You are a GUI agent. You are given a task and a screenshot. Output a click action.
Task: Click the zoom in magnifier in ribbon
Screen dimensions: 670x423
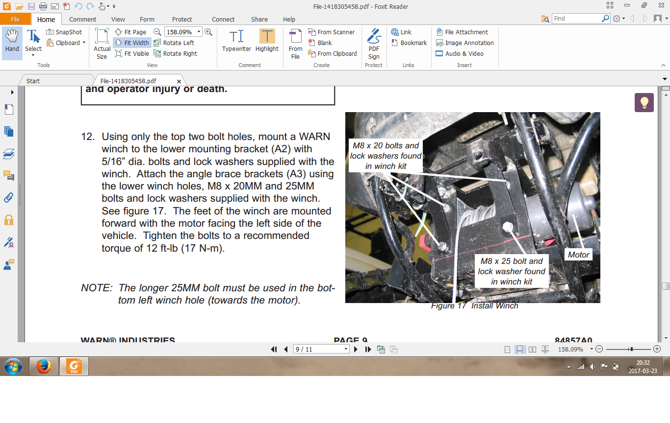coord(208,32)
